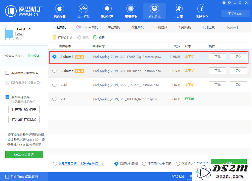The width and height of the screenshot is (252, 181).
Task: Select firmware 12.3 radio button
Action: pyautogui.click(x=54, y=99)
